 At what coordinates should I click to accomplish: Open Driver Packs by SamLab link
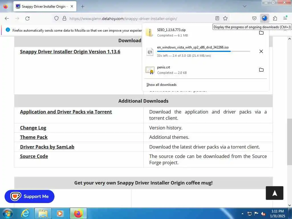click(x=47, y=147)
